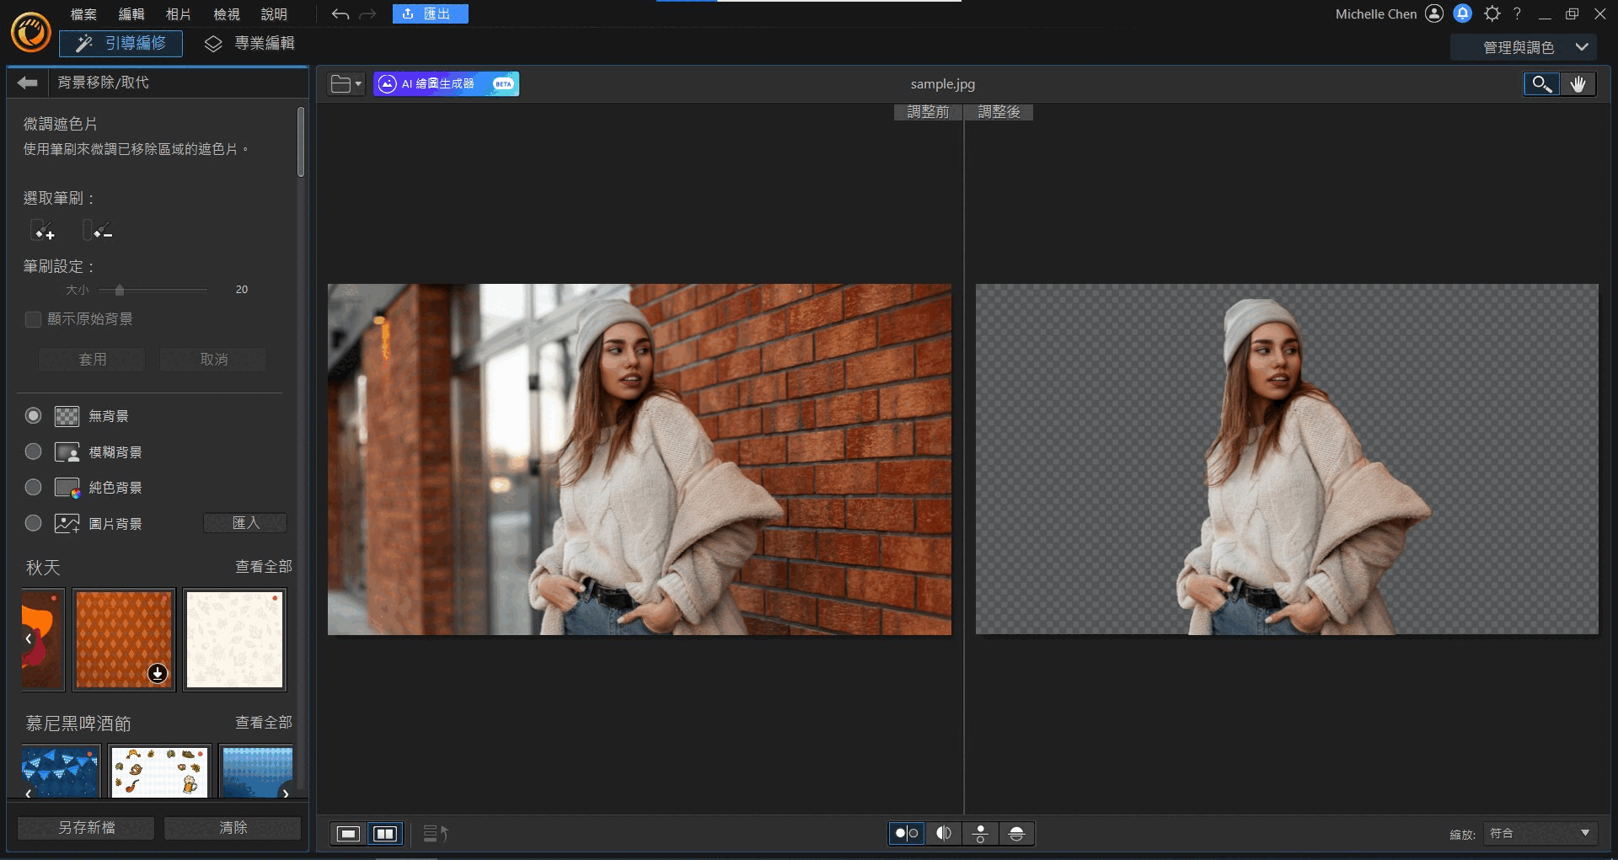Screen dimensions: 1618x860
Task: Go back from 背景移除/取代 panel
Action: point(28,82)
